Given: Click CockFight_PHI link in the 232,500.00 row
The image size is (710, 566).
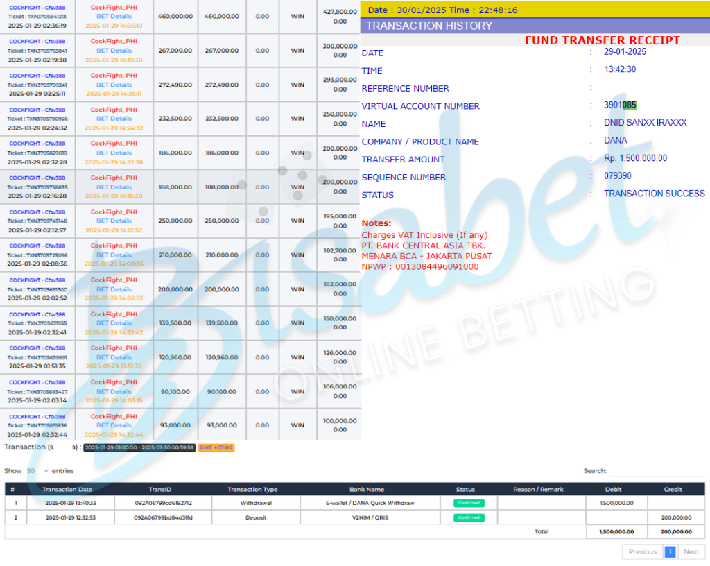Looking at the screenshot, I should [114, 110].
